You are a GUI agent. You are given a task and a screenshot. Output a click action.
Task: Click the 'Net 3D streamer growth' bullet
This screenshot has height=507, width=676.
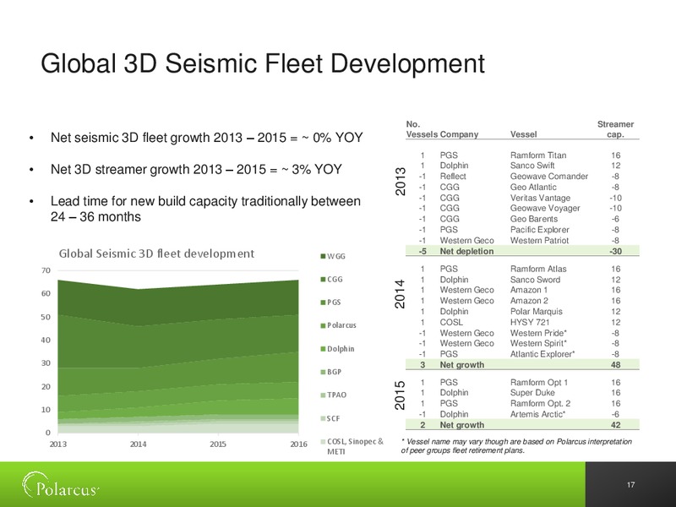click(x=196, y=170)
